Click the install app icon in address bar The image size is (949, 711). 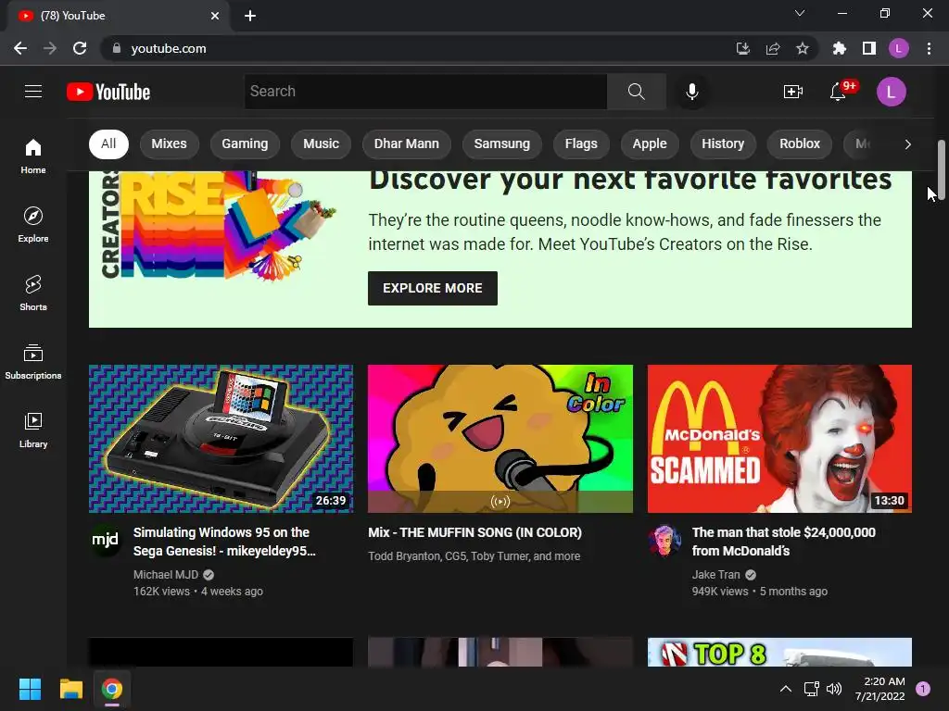(x=742, y=48)
